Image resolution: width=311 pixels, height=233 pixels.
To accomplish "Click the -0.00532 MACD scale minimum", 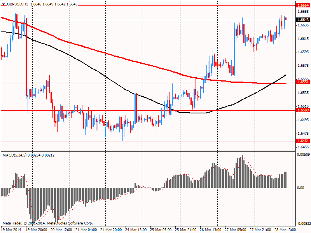I will click(x=304, y=224).
